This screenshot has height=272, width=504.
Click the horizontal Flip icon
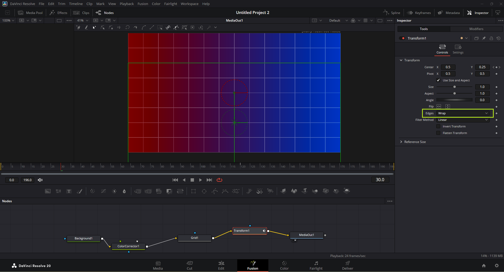pos(439,106)
